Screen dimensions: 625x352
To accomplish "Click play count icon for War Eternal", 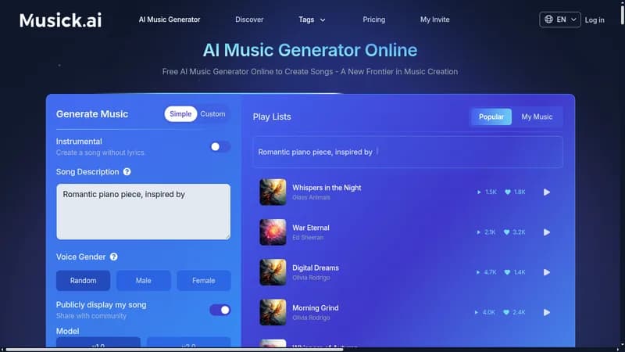I will coord(479,232).
